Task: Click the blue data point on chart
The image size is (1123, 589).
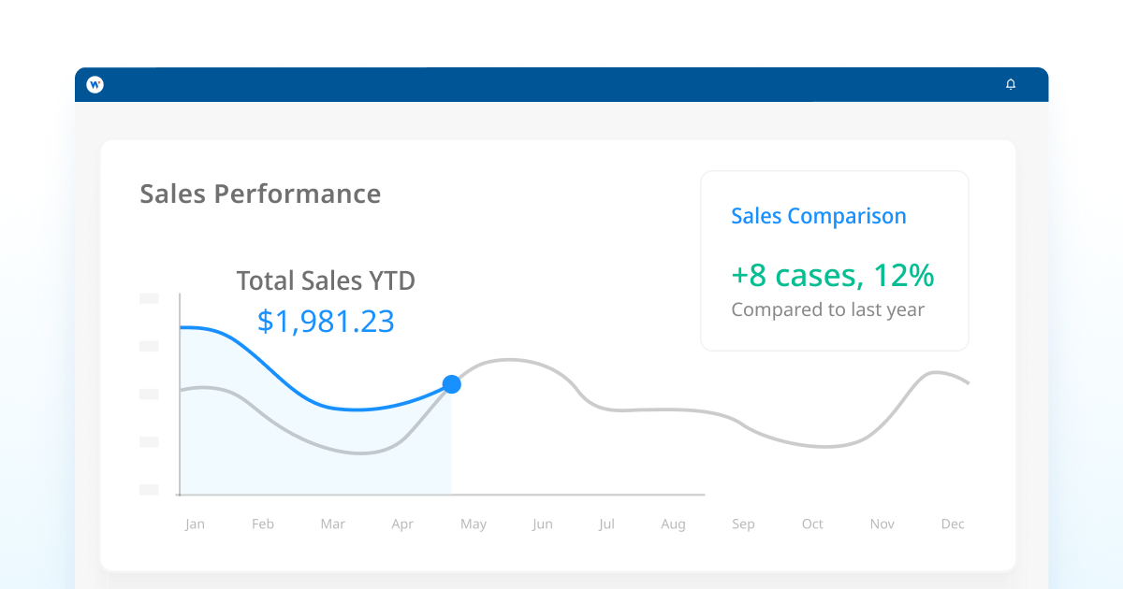Action: coord(452,384)
